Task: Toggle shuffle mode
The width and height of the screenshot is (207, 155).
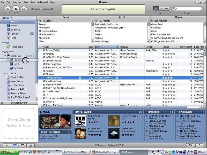Action: [15, 145]
